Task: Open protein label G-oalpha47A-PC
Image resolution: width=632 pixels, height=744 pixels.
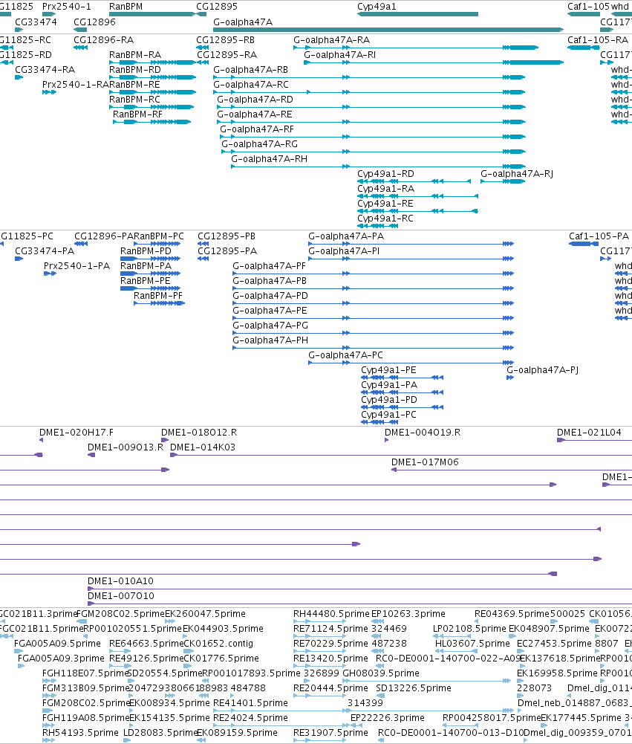Action: [345, 355]
